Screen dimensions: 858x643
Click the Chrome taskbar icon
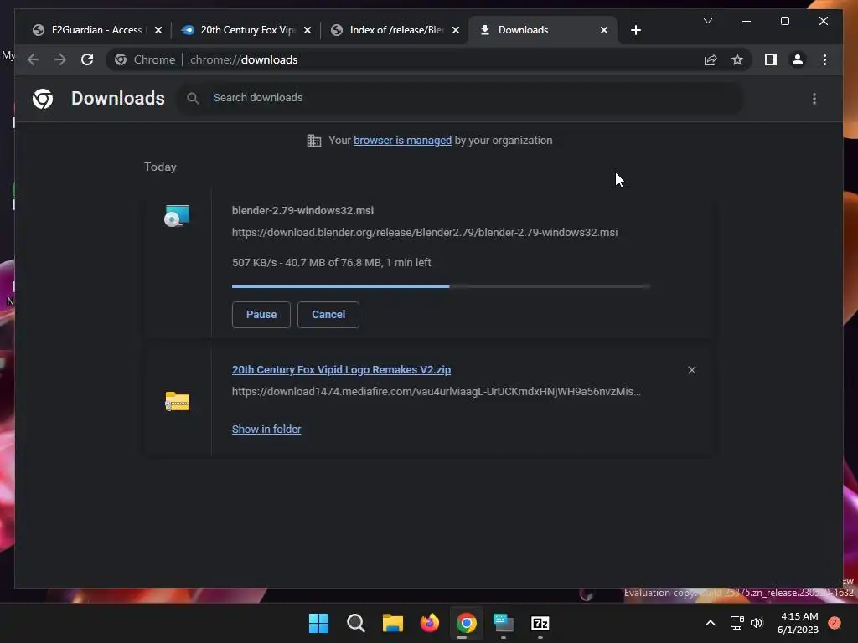click(x=467, y=623)
